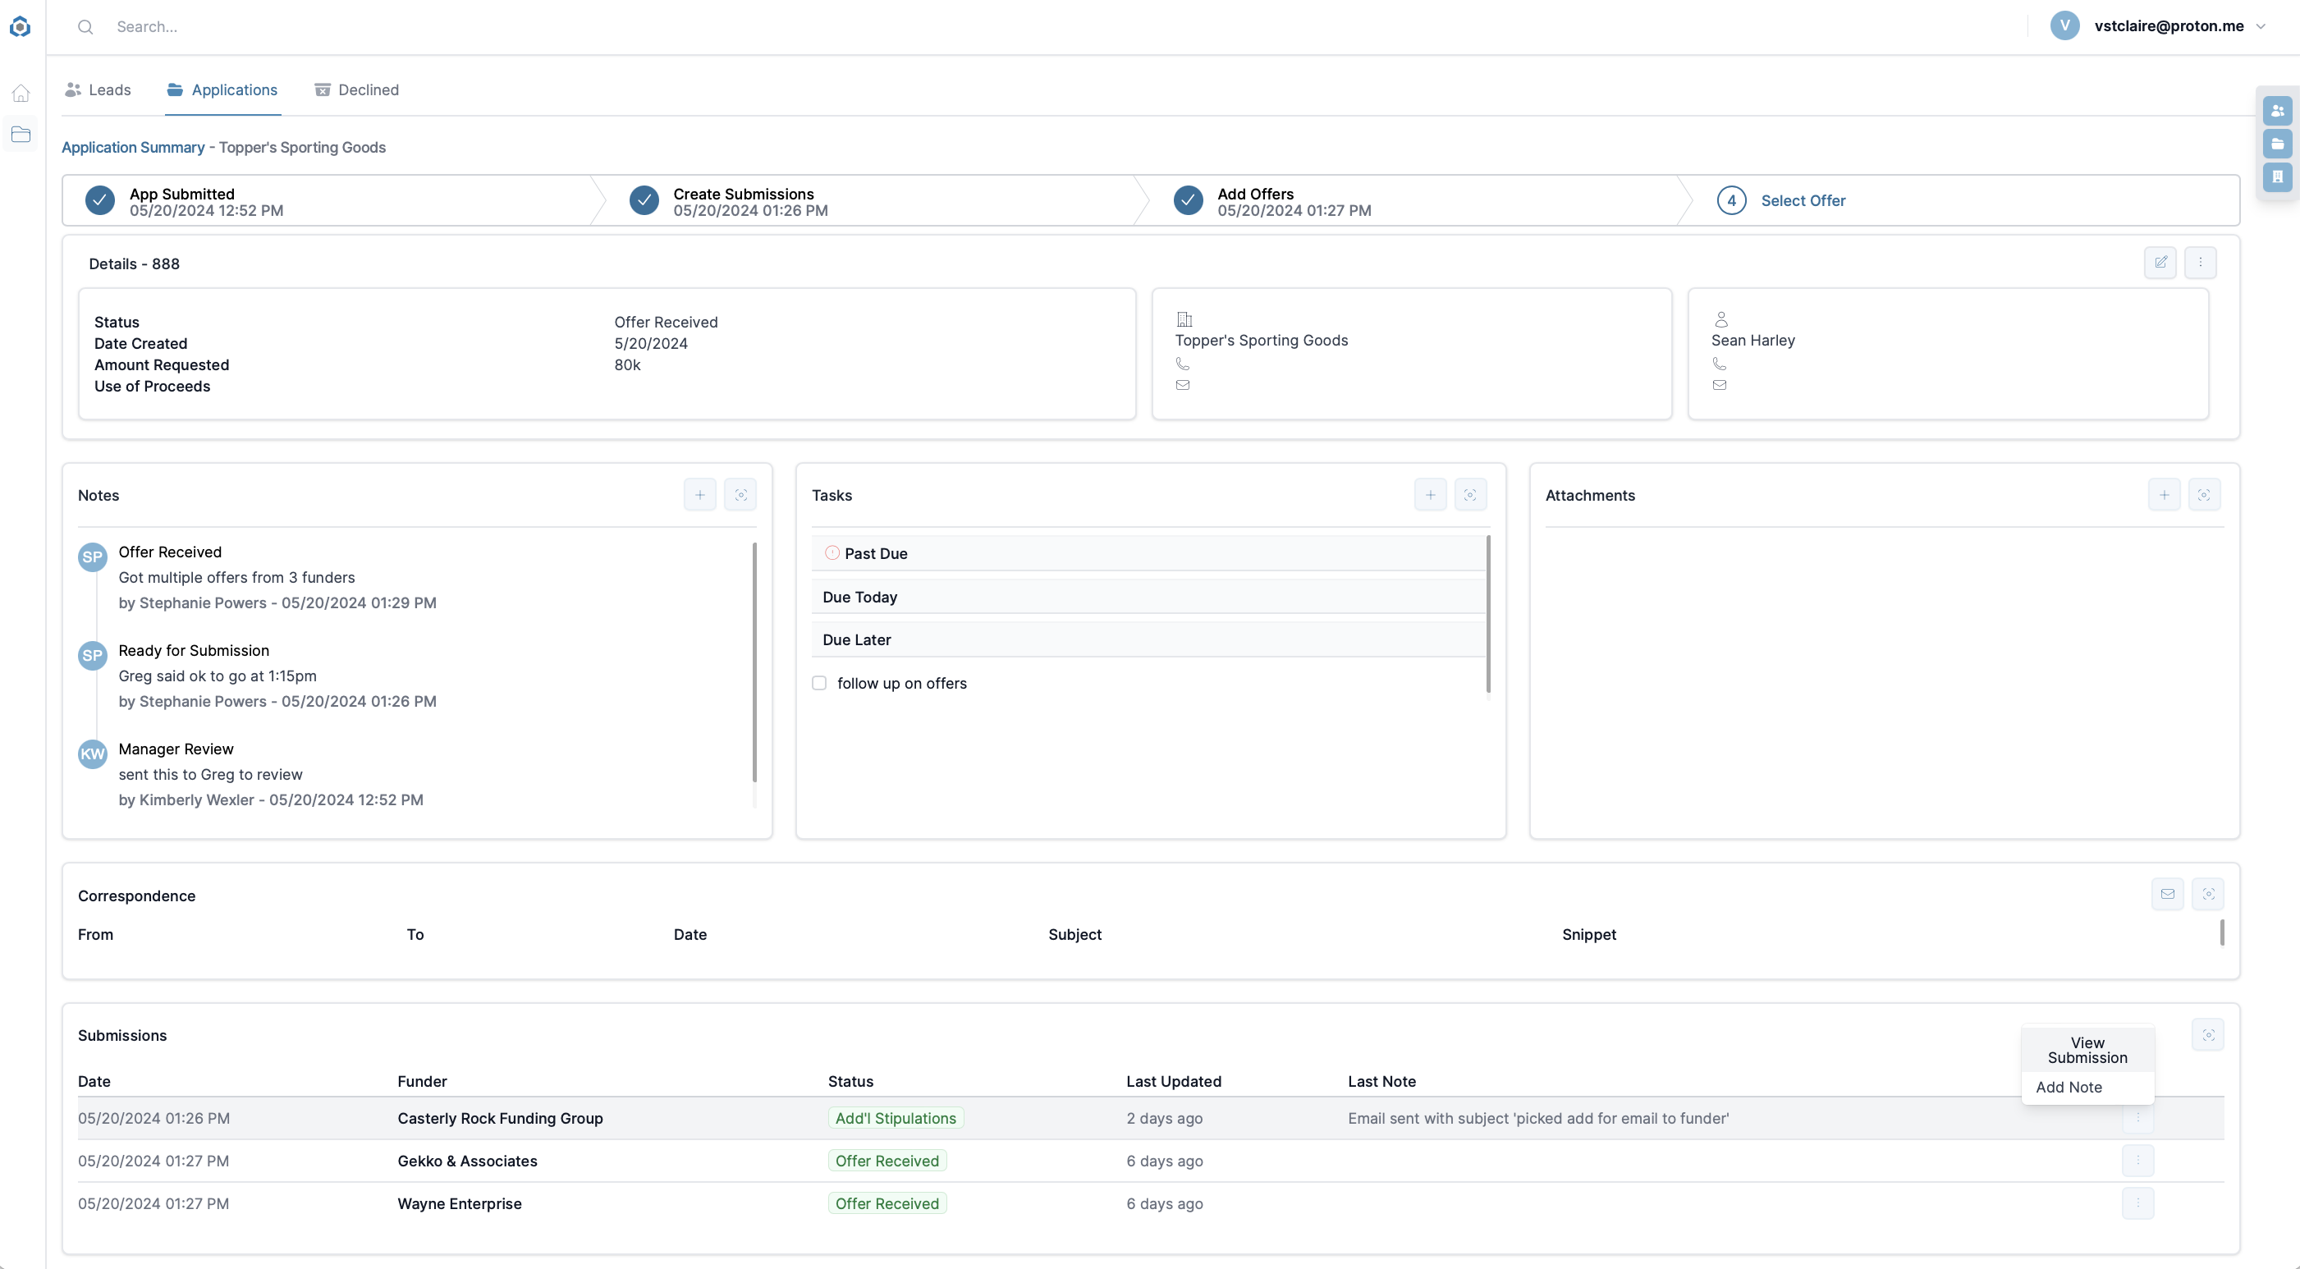Open the vstclaire@proton.me account dropdown
Viewport: 2300px width, 1269px height.
(2168, 26)
